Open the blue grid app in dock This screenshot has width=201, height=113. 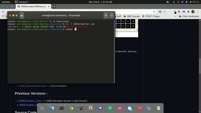tap(129, 108)
